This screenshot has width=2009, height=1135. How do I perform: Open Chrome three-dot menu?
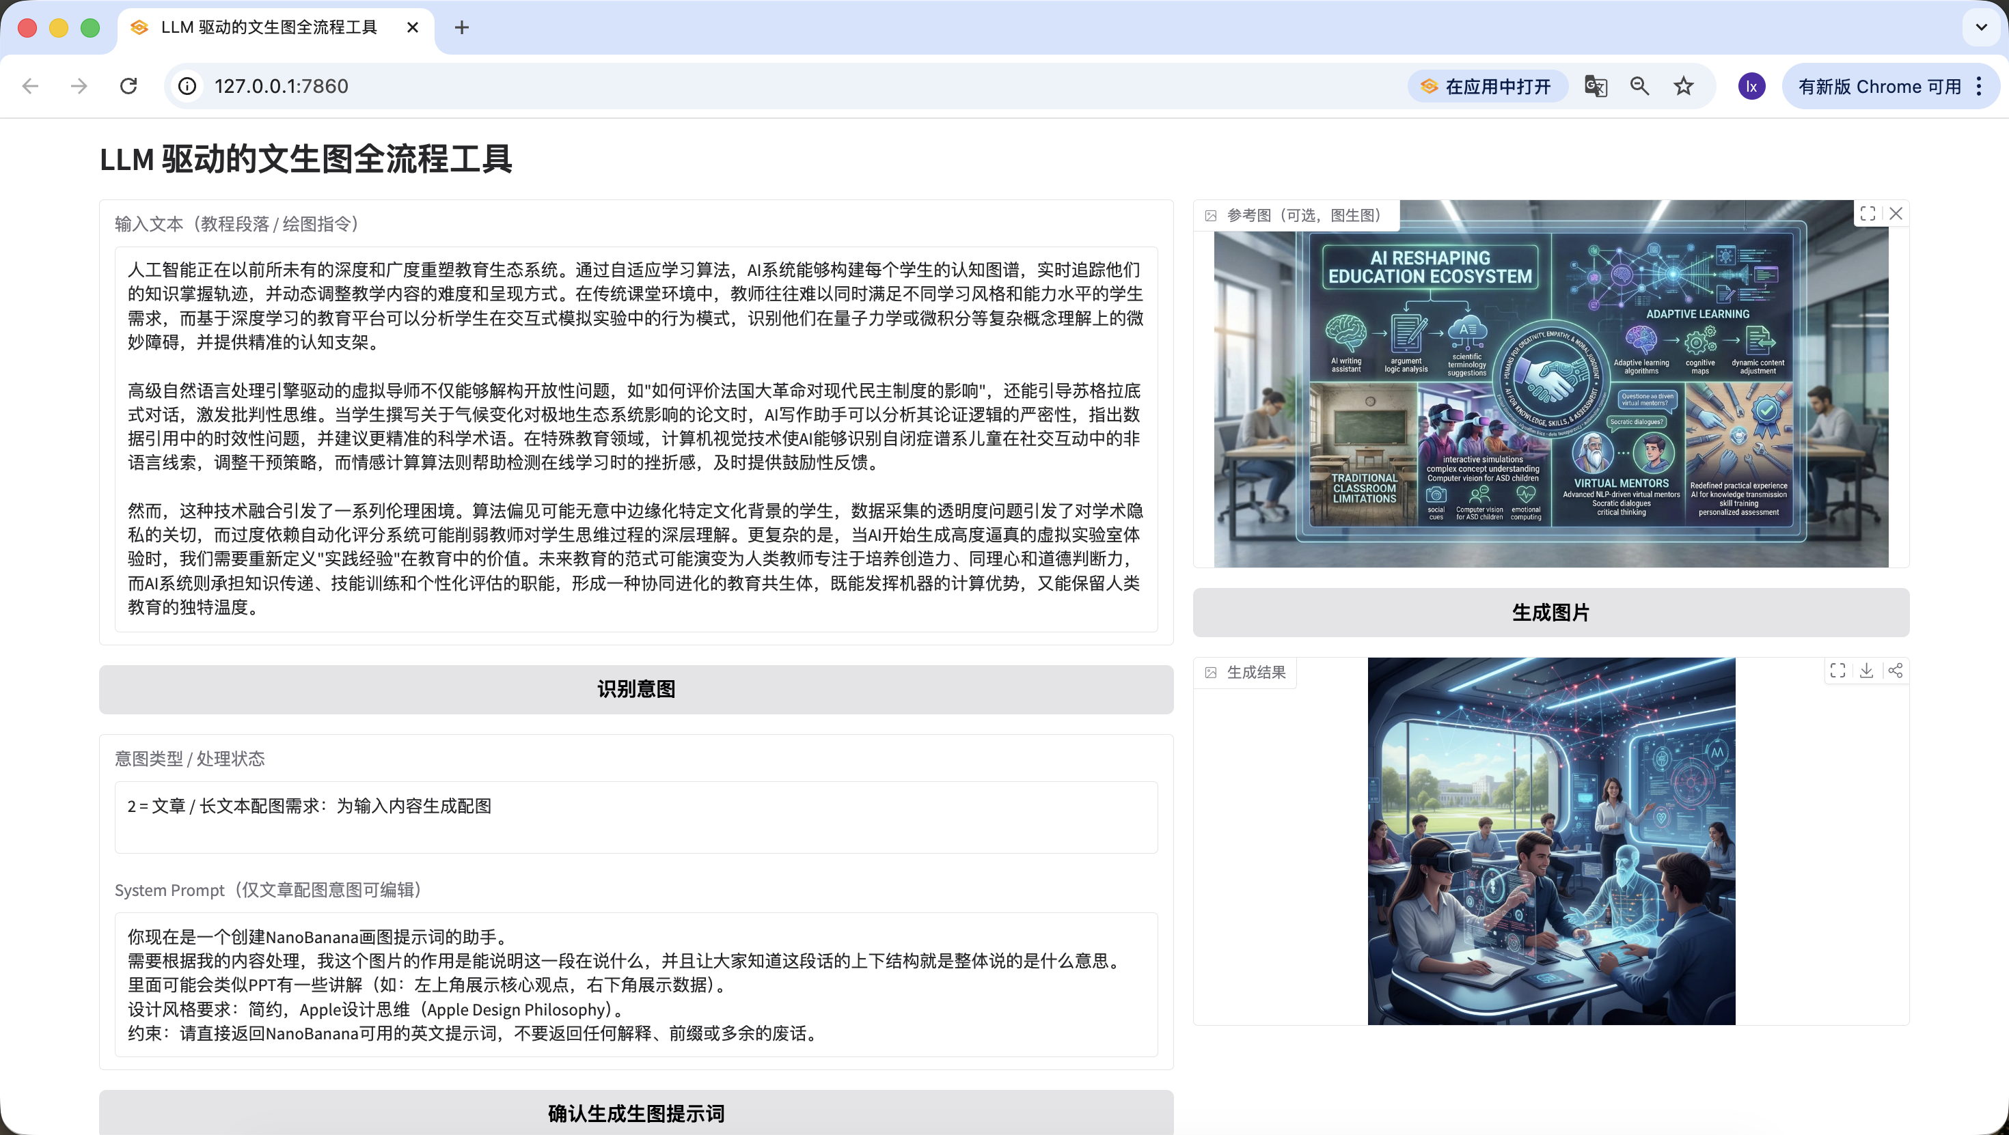click(1980, 87)
